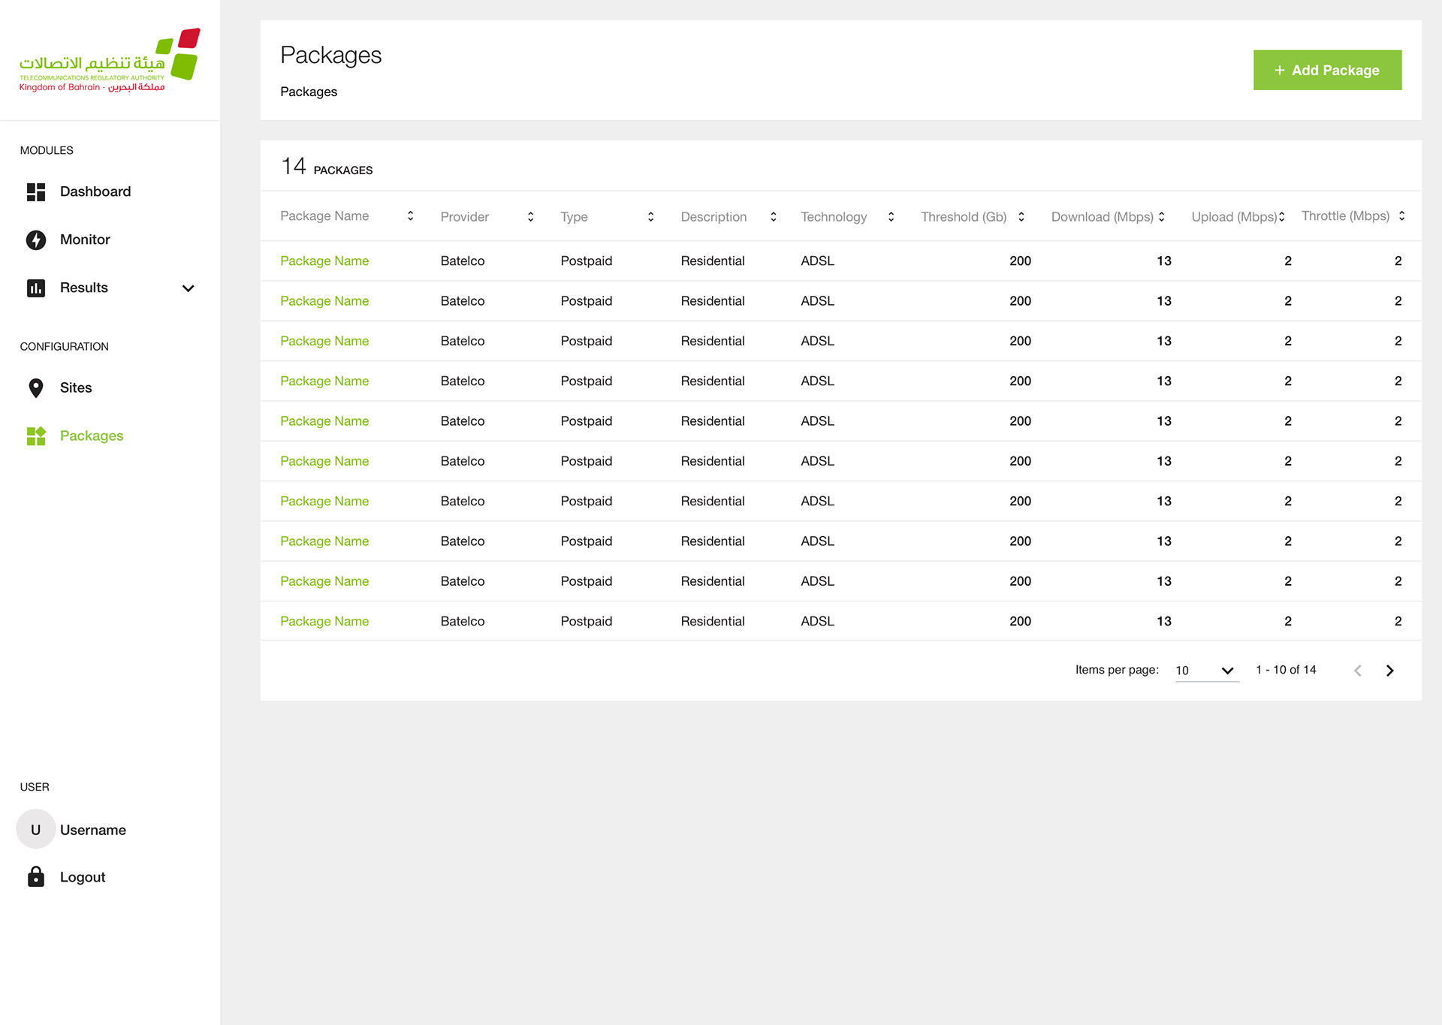
Task: Expand the Results menu chevron
Action: (189, 288)
